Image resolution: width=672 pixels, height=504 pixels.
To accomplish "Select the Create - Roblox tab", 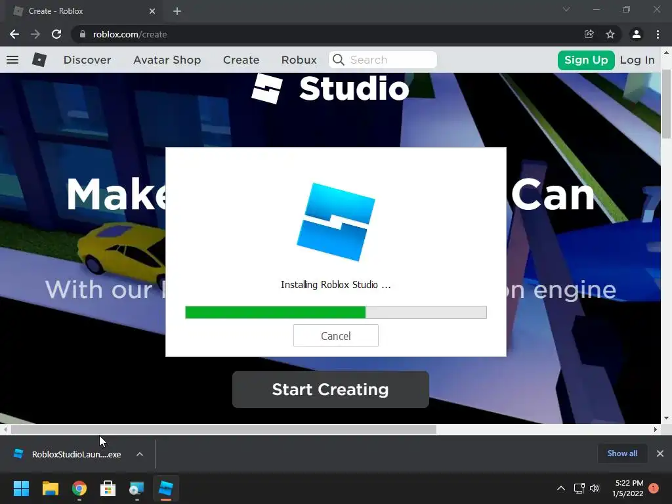I will click(x=83, y=11).
